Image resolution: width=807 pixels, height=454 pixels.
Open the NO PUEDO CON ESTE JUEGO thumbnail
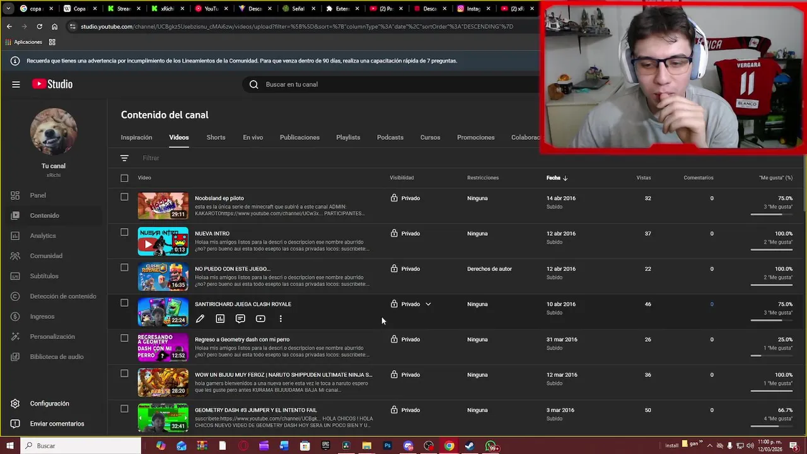[163, 277]
